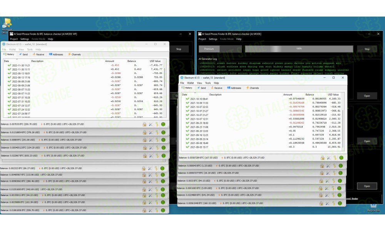Click the lock icon in the 0.0224869 BTC status bar
The height and width of the screenshot is (231, 385).
pos(321,195)
